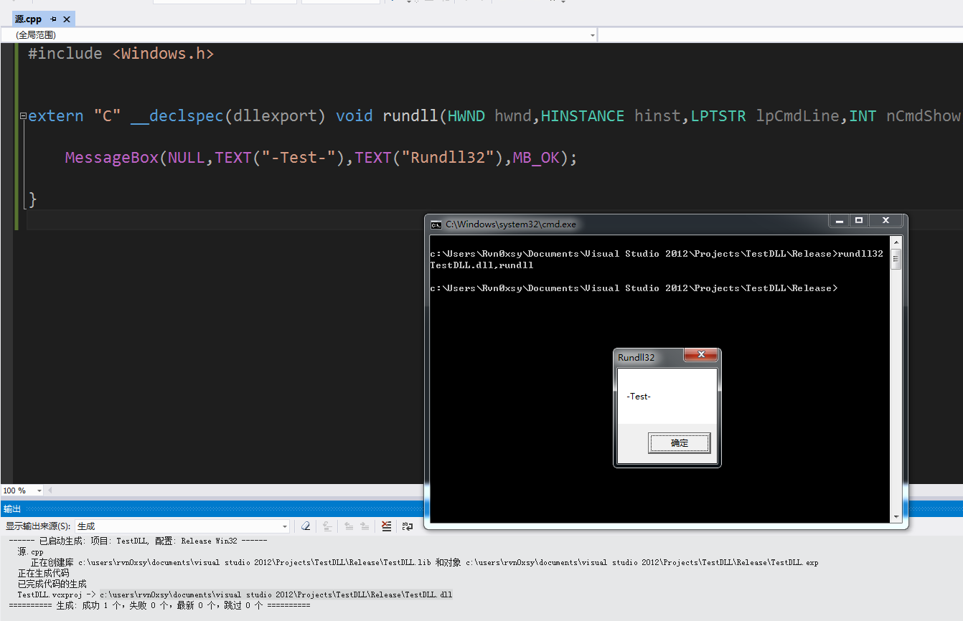Click the #include <Windows.h> line
Image resolution: width=963 pixels, height=621 pixels.
(x=121, y=54)
